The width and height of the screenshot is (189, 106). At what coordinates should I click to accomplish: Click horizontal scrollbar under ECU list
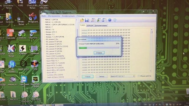click(60, 79)
